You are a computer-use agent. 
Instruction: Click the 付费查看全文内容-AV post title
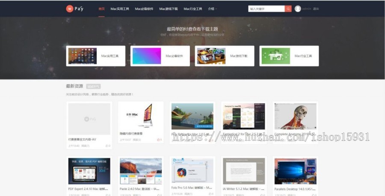point(82,139)
